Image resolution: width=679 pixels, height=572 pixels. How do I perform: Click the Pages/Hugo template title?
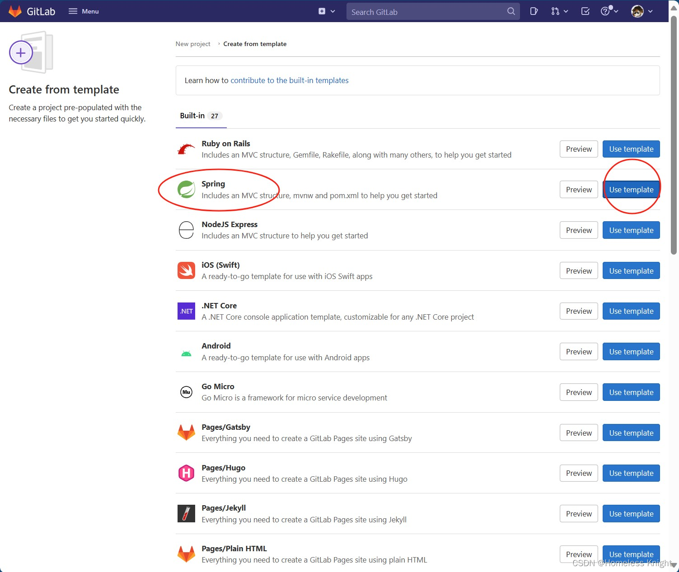tap(224, 468)
